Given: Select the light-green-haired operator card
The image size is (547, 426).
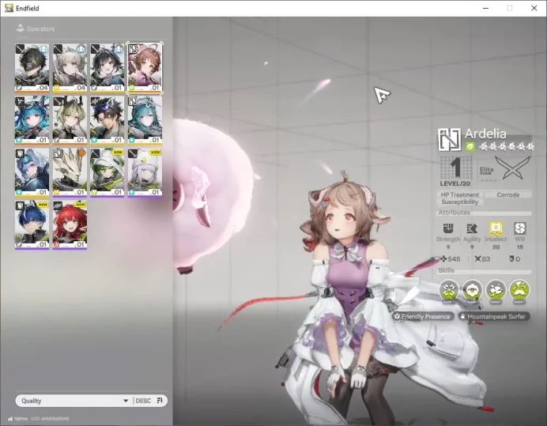Looking at the screenshot, I should click(70, 120).
